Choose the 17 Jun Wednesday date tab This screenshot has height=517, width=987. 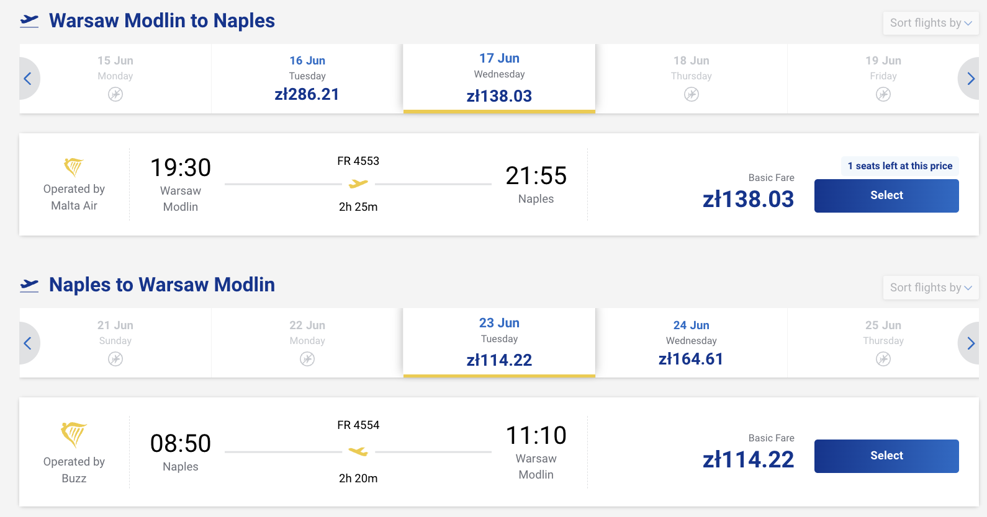coord(499,78)
